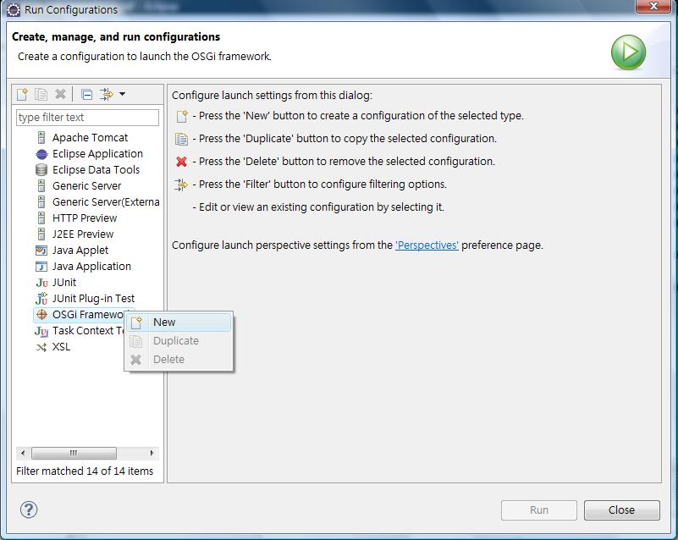Close the Run Configurations dialog window
This screenshot has height=540, width=678.
click(x=654, y=6)
